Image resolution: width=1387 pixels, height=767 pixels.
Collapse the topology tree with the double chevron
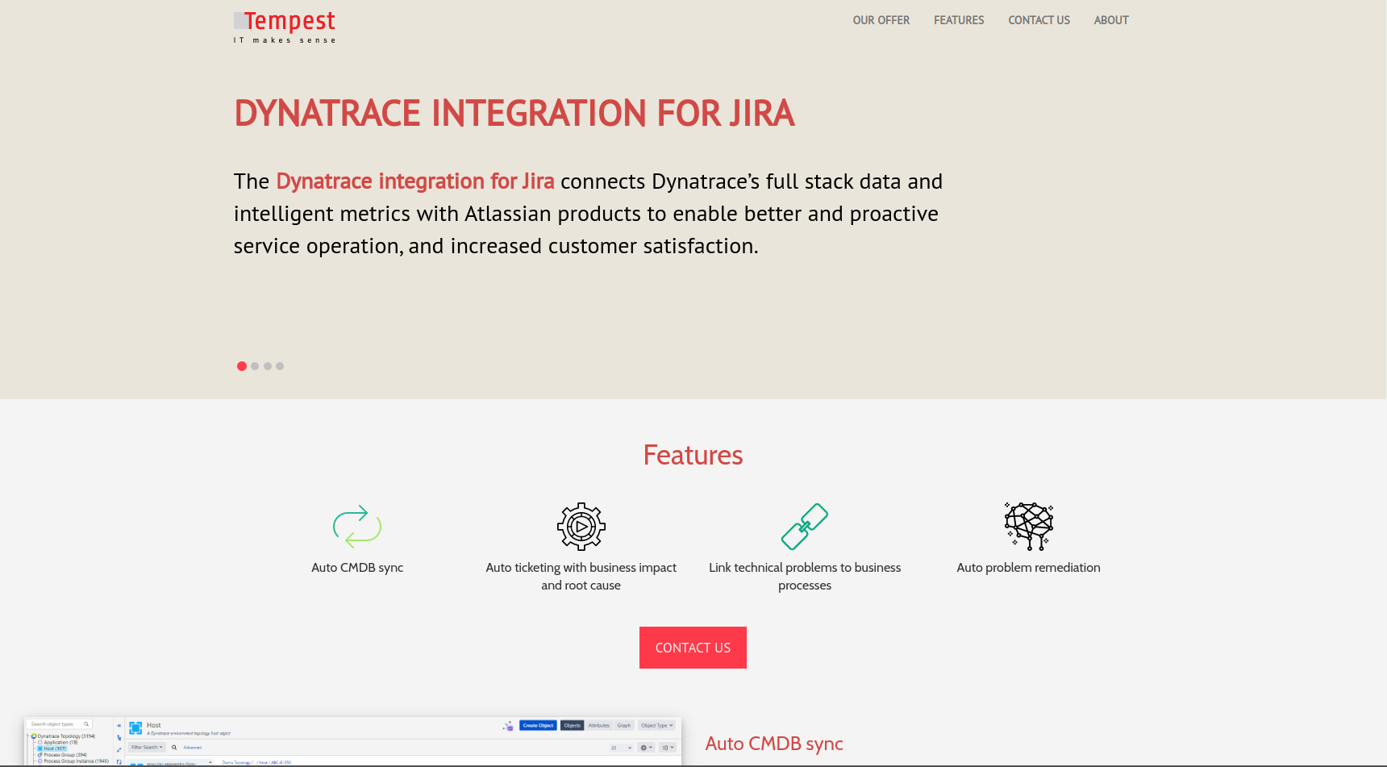tap(118, 726)
